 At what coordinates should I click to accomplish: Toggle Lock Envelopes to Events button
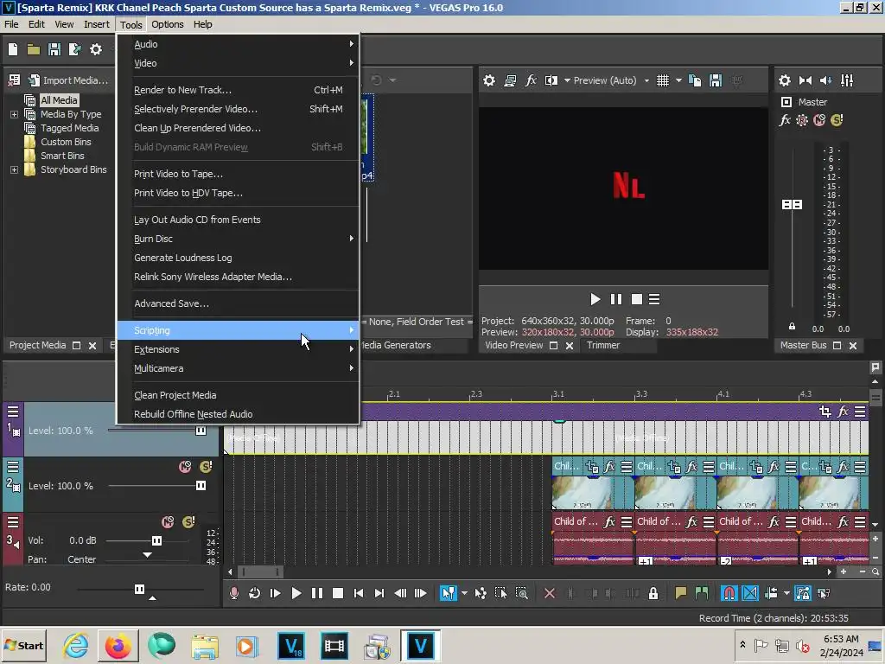point(802,593)
